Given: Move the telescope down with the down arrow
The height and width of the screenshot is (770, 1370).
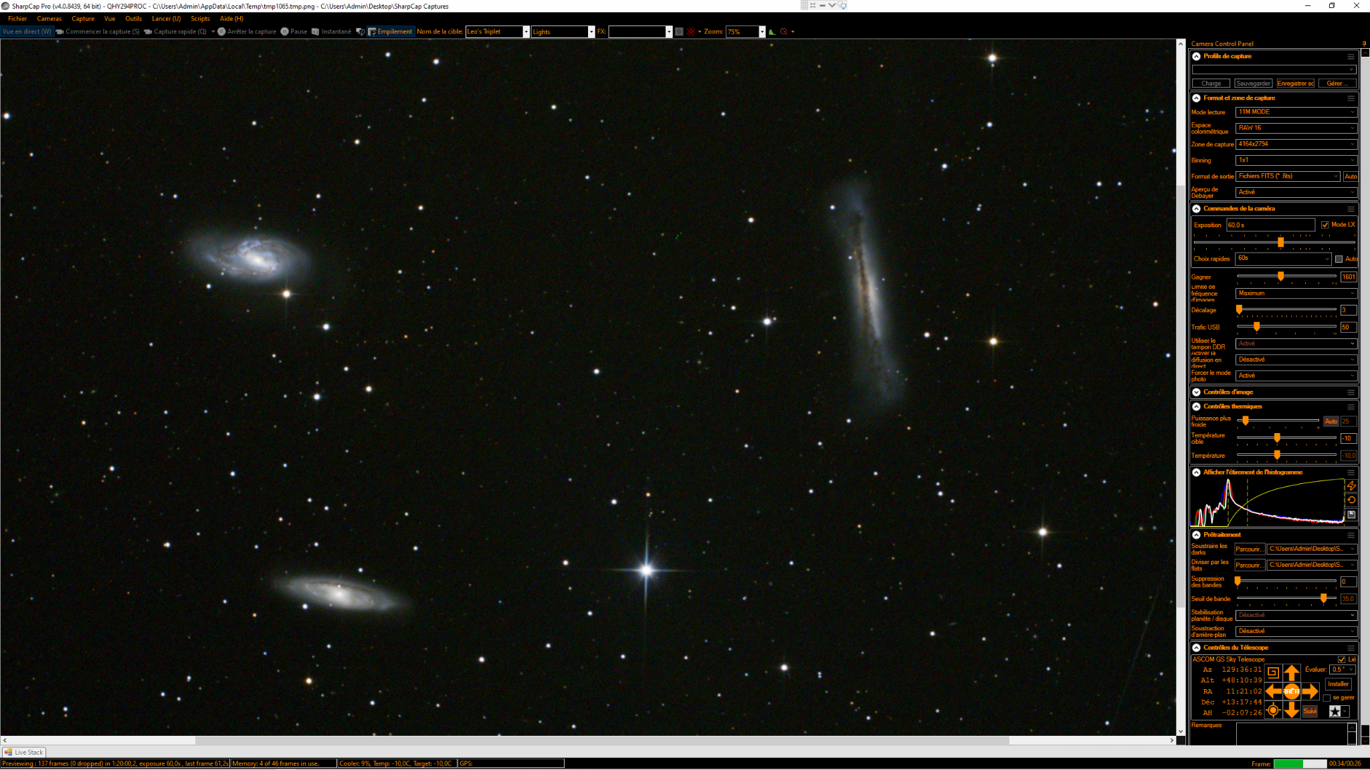Looking at the screenshot, I should pos(1292,711).
